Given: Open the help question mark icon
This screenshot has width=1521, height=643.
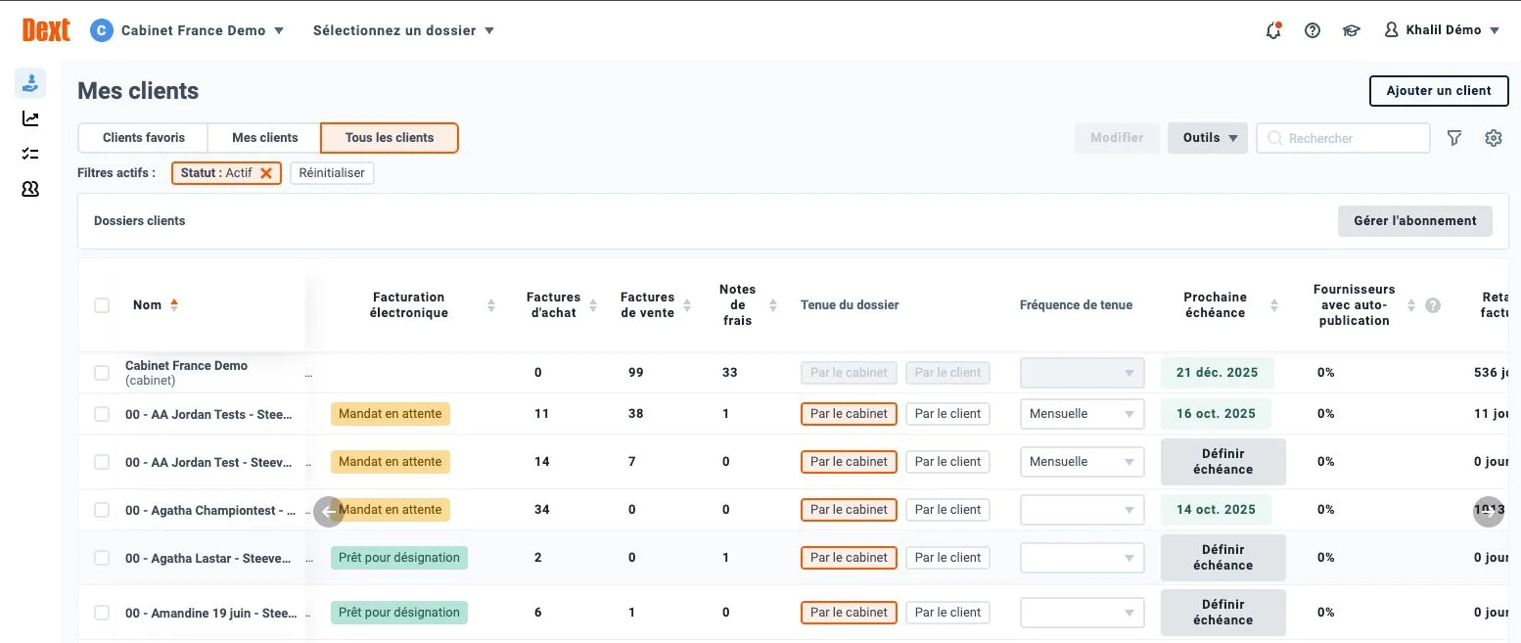Looking at the screenshot, I should (x=1312, y=30).
